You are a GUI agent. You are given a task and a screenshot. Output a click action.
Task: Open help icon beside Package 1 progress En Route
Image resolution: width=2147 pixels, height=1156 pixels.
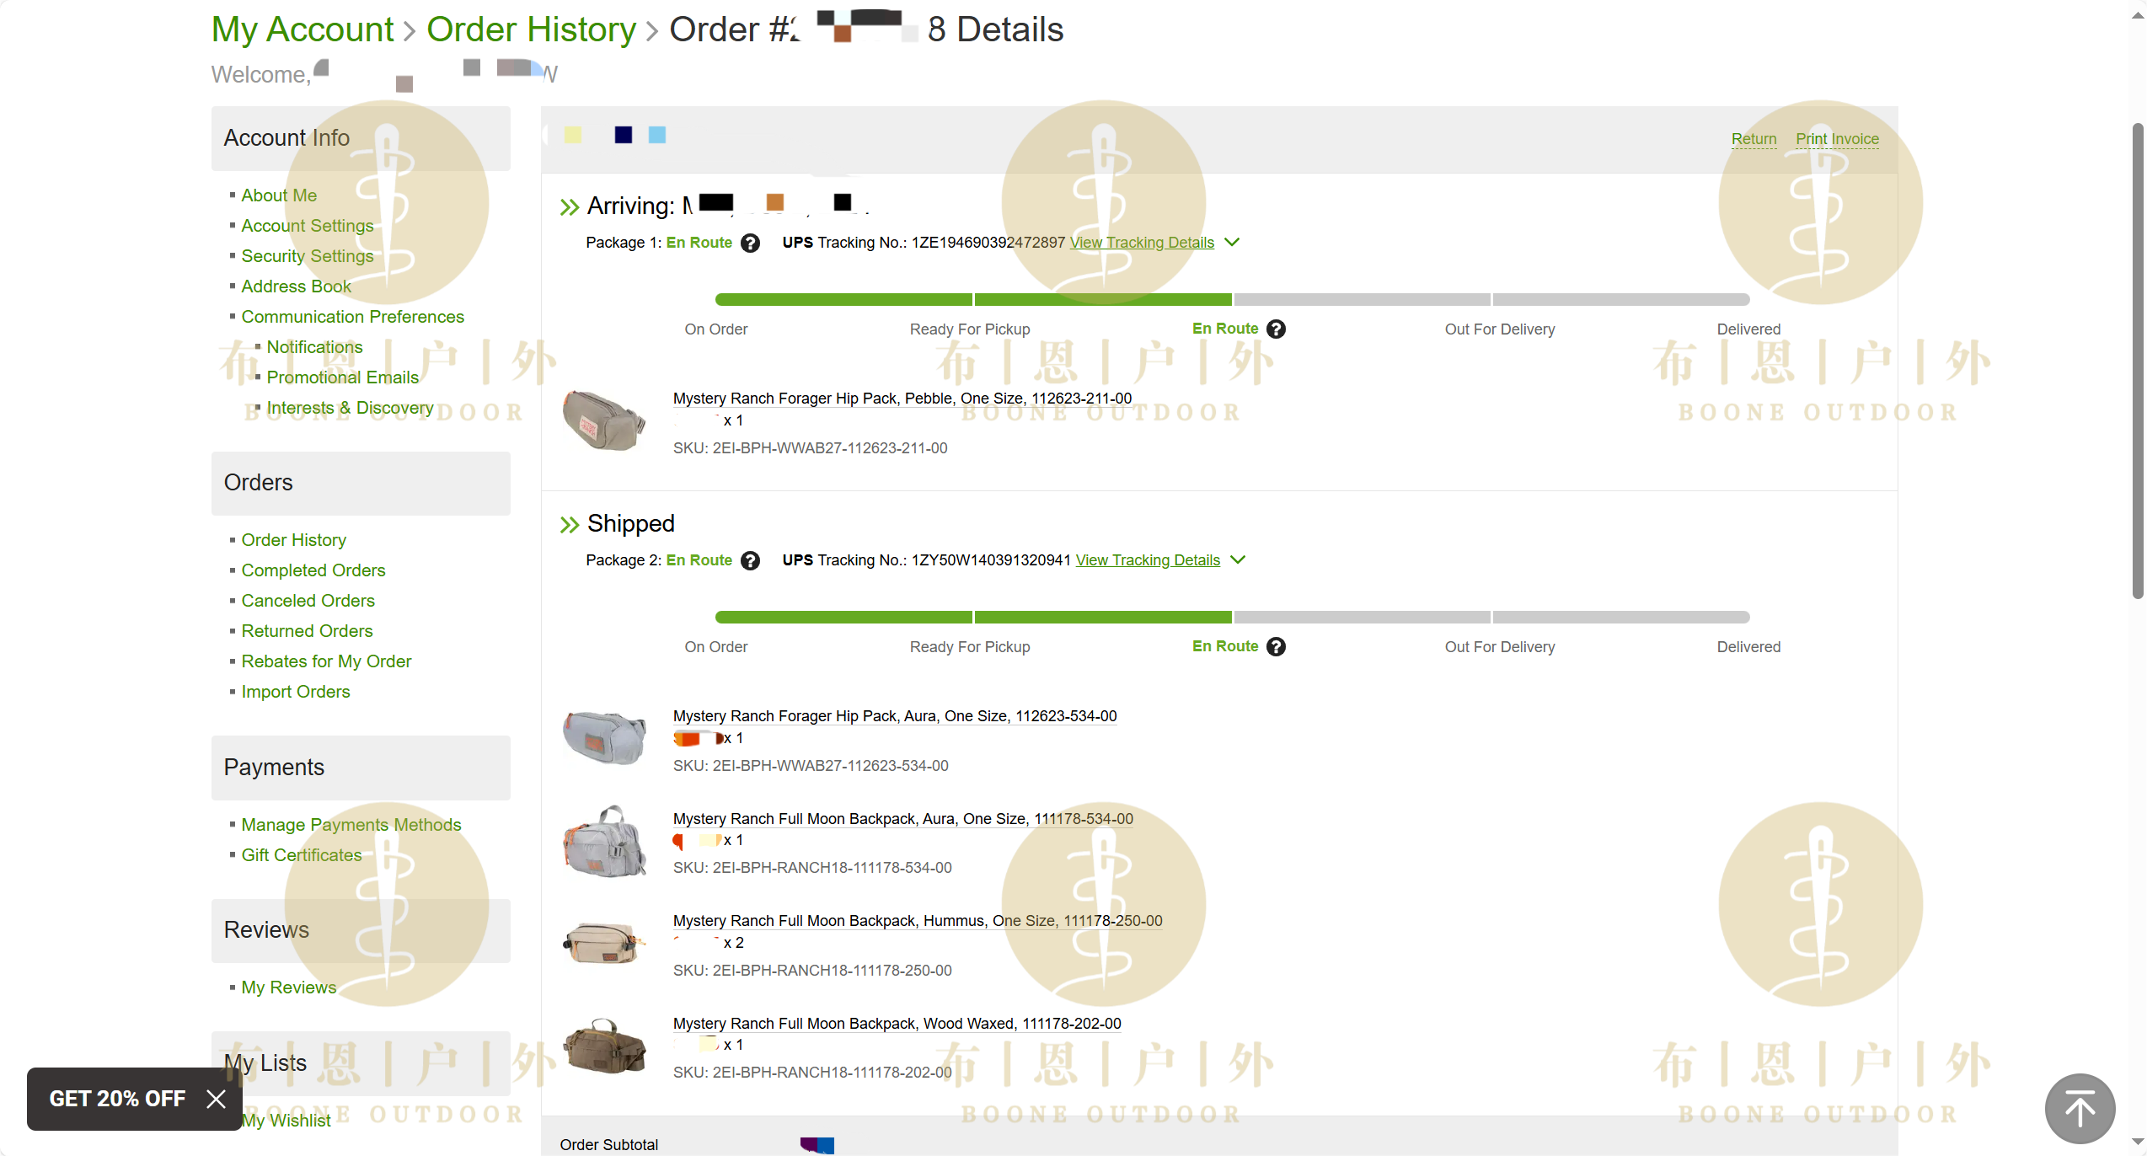point(1277,329)
